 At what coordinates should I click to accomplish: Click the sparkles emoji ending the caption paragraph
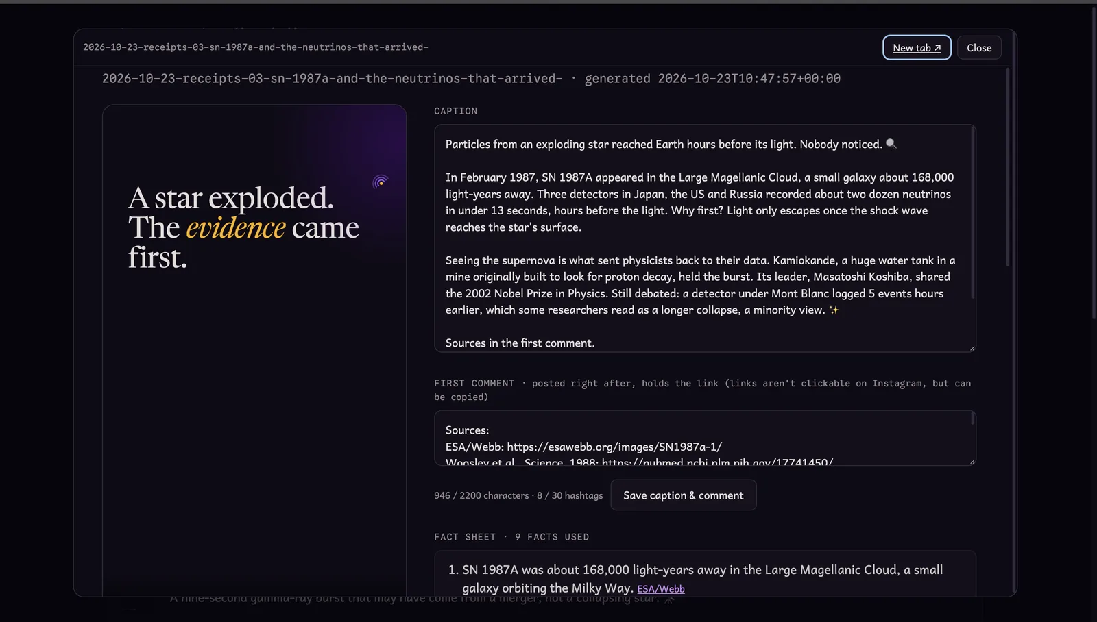tap(834, 310)
